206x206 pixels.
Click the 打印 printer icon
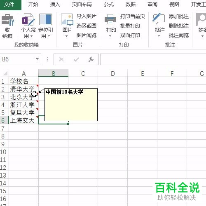click(x=110, y=19)
